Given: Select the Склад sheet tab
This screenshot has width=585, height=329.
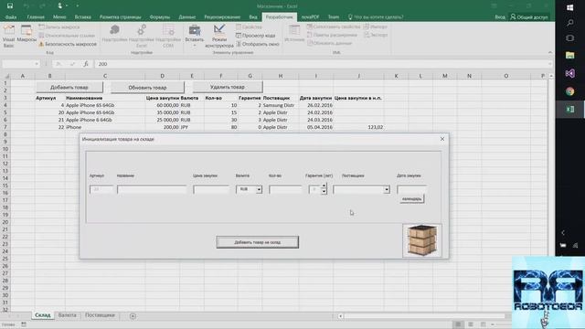Looking at the screenshot, I should (43, 315).
